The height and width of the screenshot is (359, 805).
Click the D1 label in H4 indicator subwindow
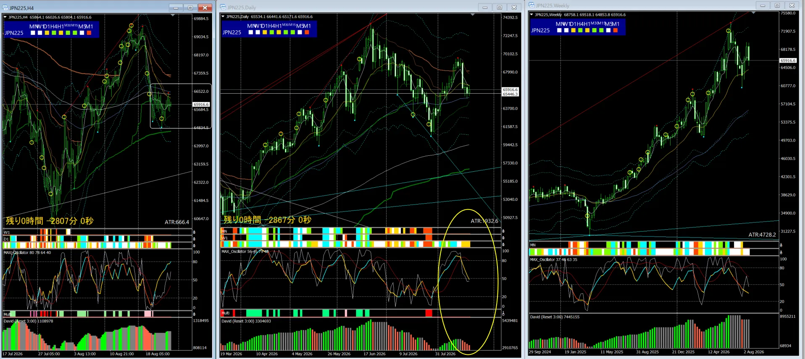[6, 239]
